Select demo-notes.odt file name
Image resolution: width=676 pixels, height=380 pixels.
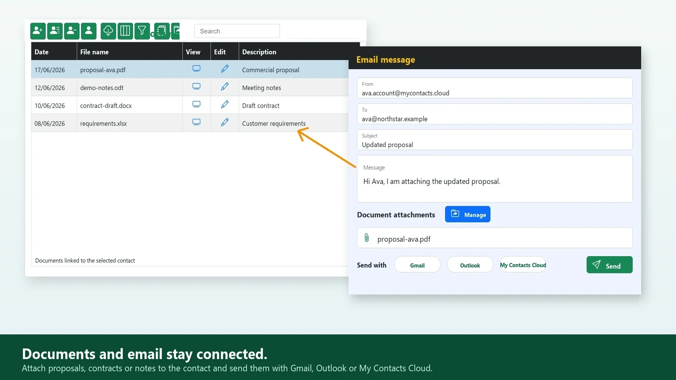coord(102,88)
